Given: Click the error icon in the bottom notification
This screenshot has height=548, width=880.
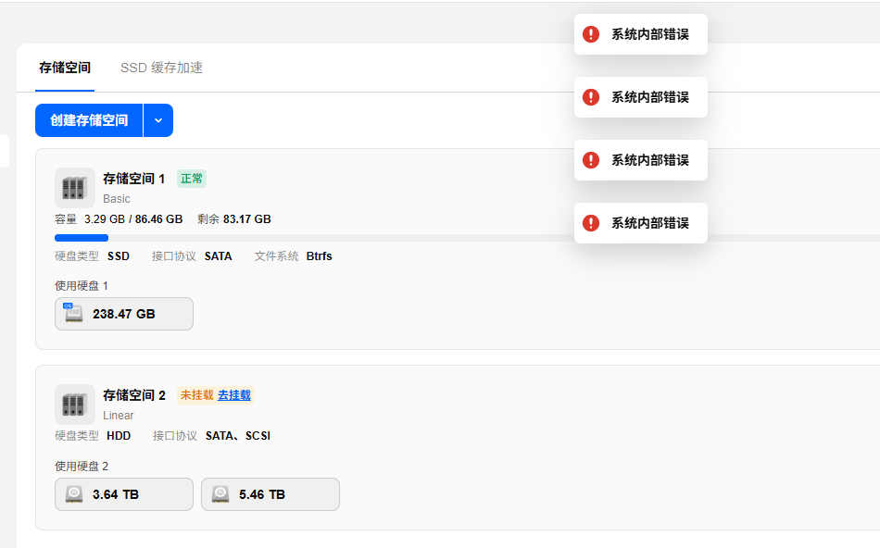Looking at the screenshot, I should 591,223.
